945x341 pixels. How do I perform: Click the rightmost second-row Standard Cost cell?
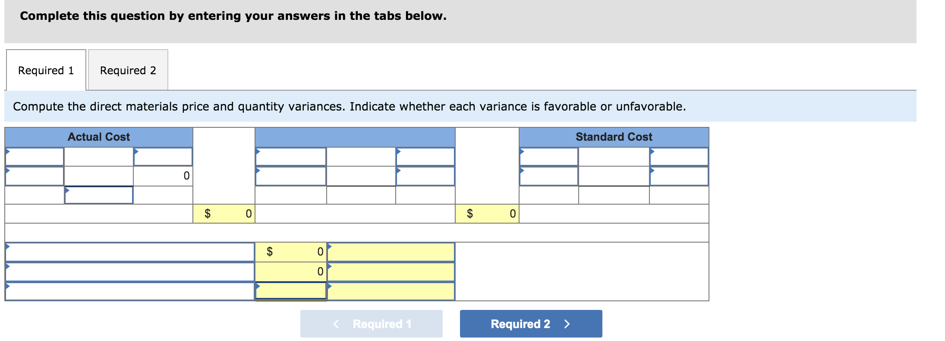[679, 176]
